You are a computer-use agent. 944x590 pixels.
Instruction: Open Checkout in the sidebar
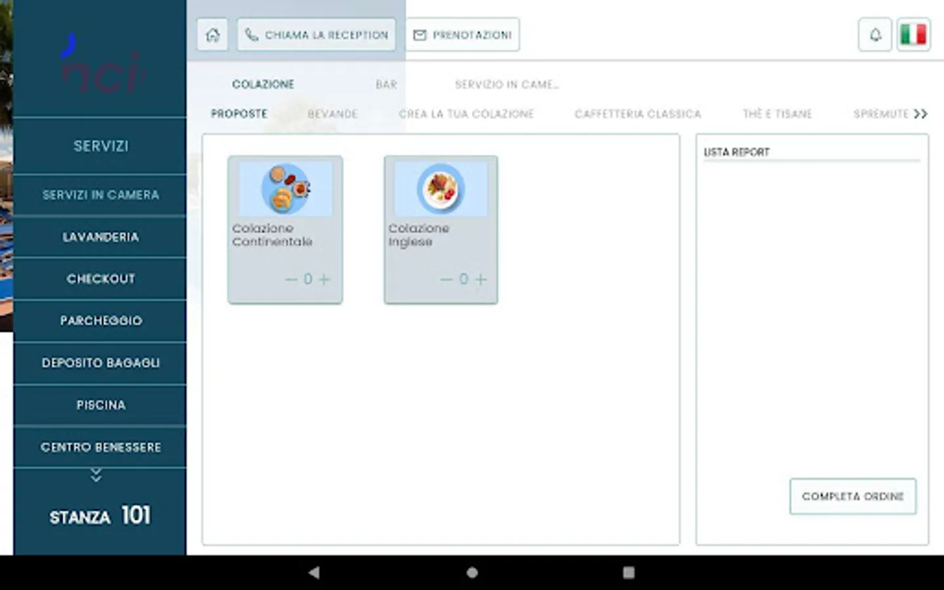[100, 279]
